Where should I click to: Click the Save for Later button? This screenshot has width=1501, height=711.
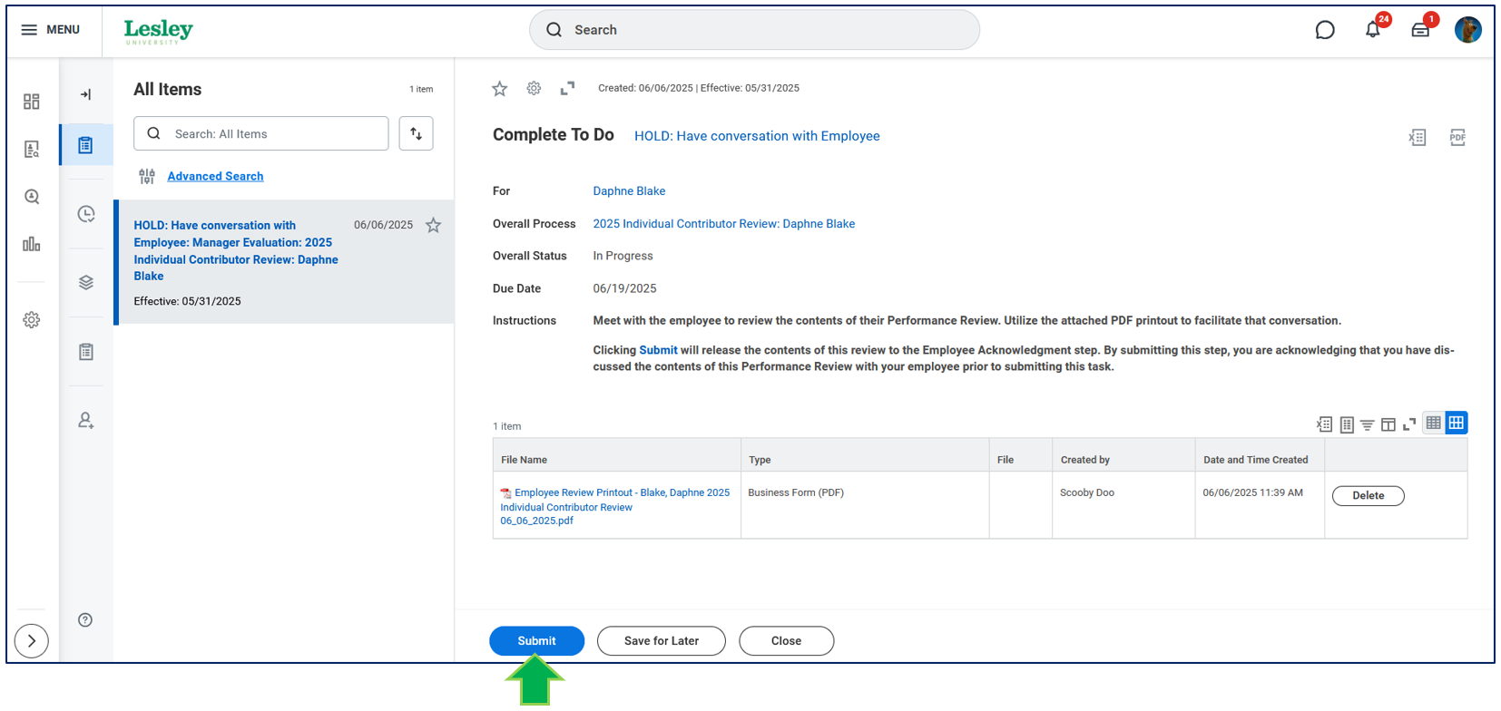click(662, 640)
